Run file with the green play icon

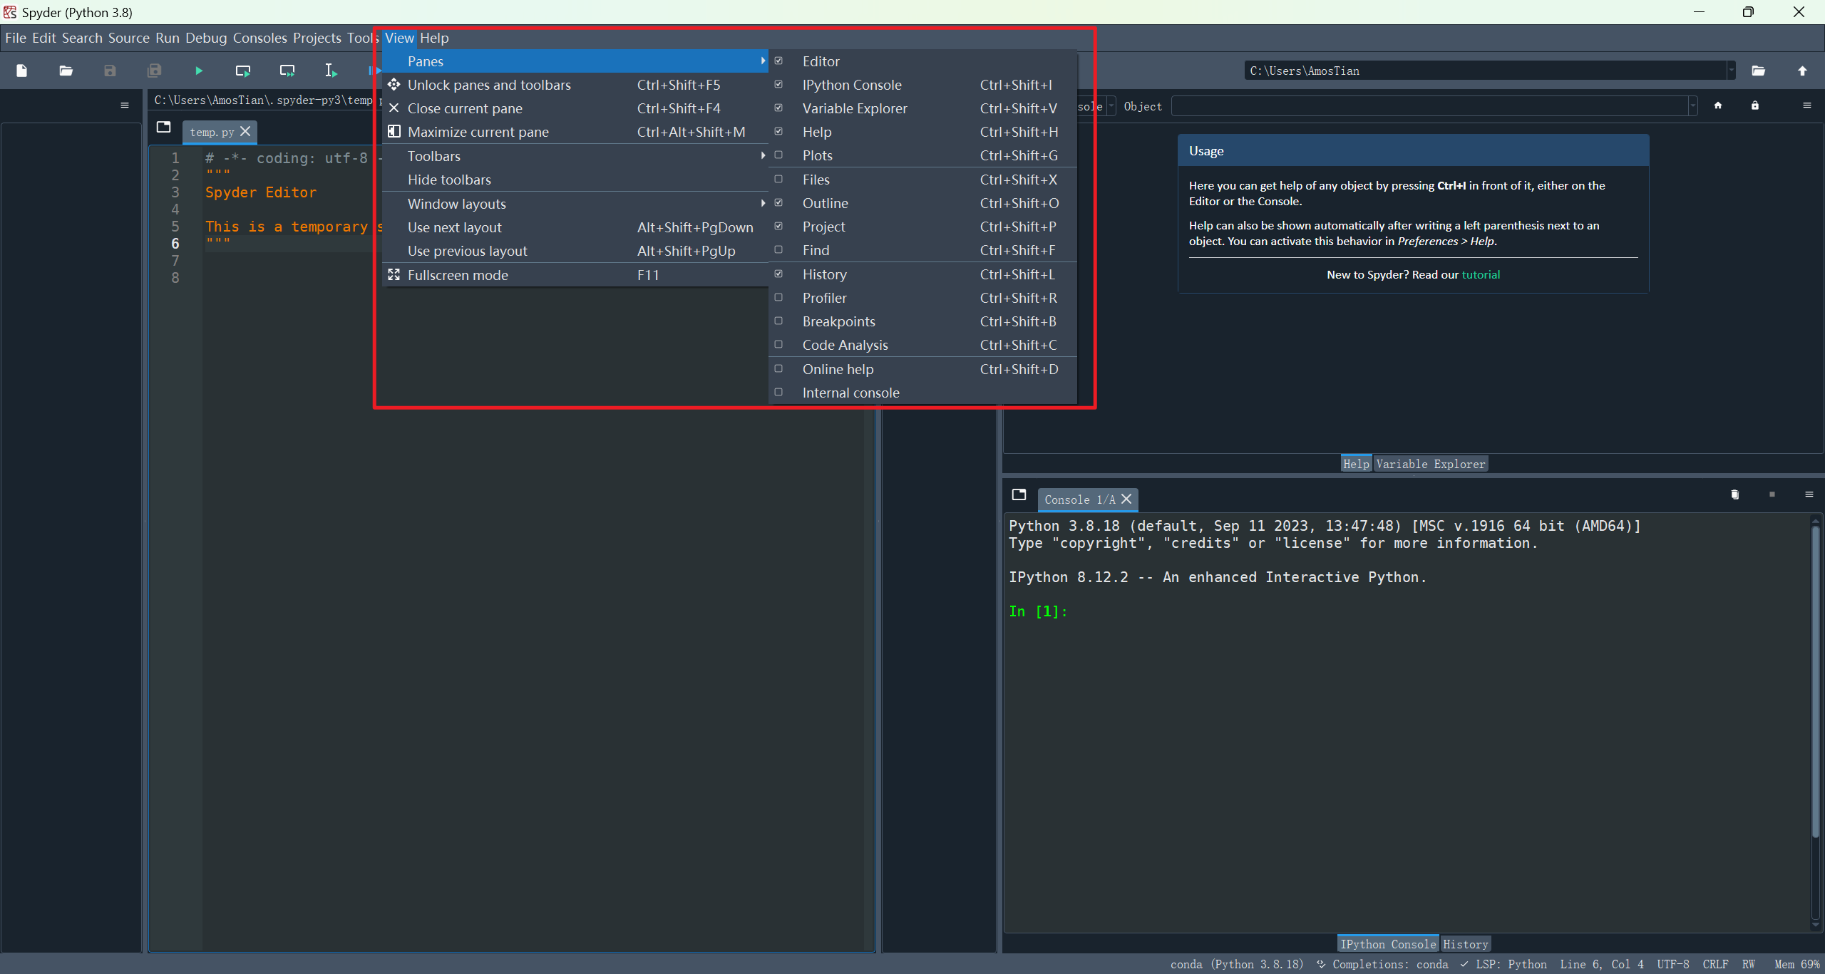click(199, 71)
